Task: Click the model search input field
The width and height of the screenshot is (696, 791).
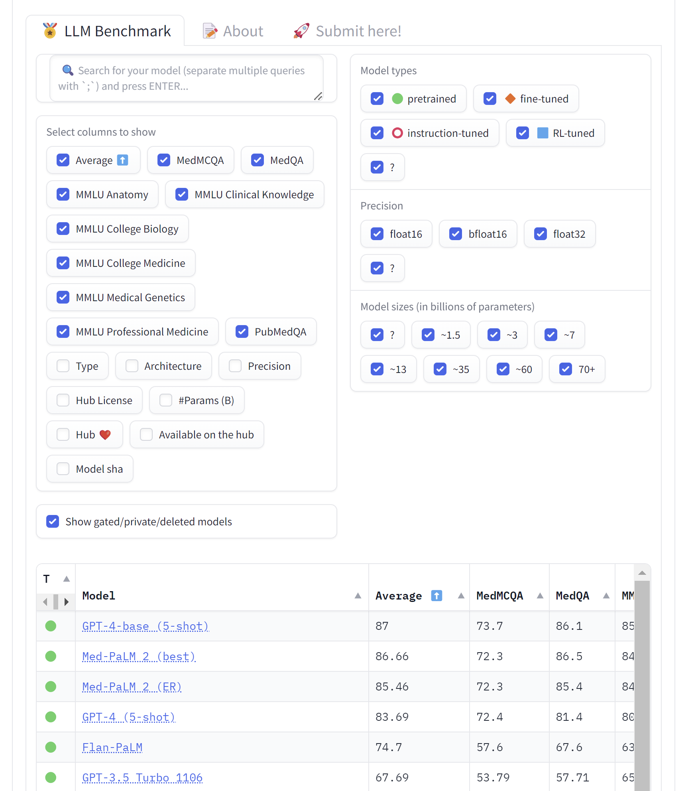Action: pyautogui.click(x=187, y=78)
